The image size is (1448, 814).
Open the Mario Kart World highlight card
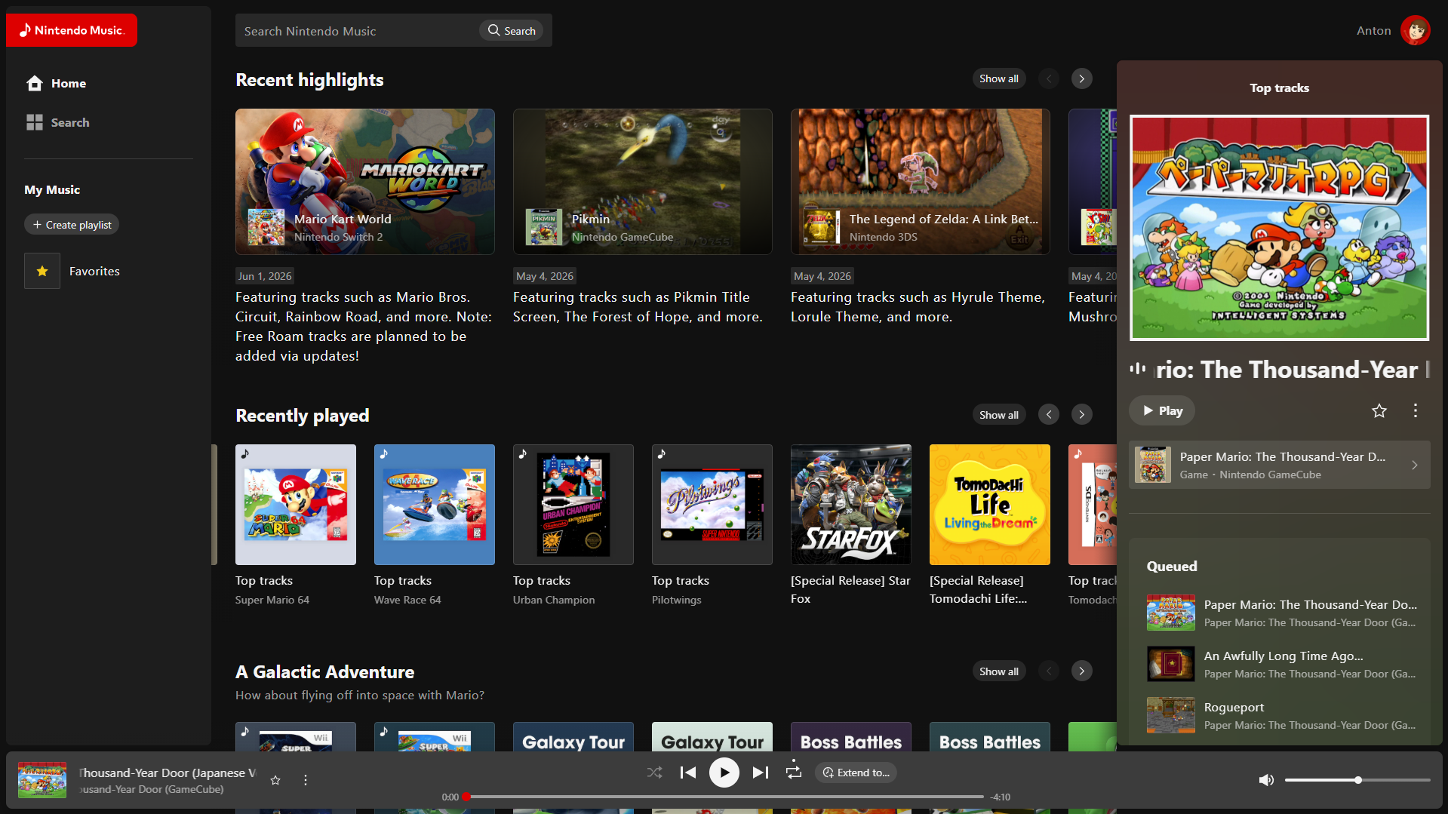pos(365,181)
